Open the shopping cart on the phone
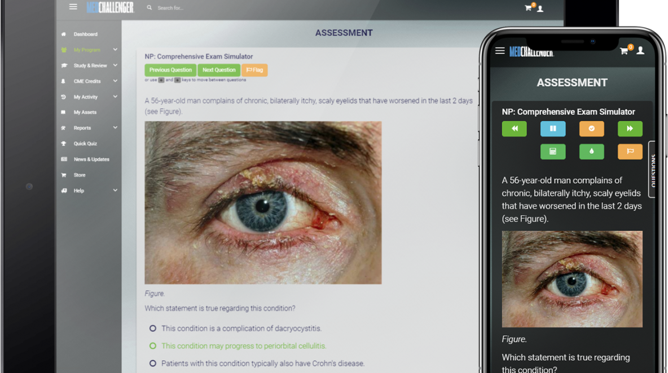 [625, 51]
